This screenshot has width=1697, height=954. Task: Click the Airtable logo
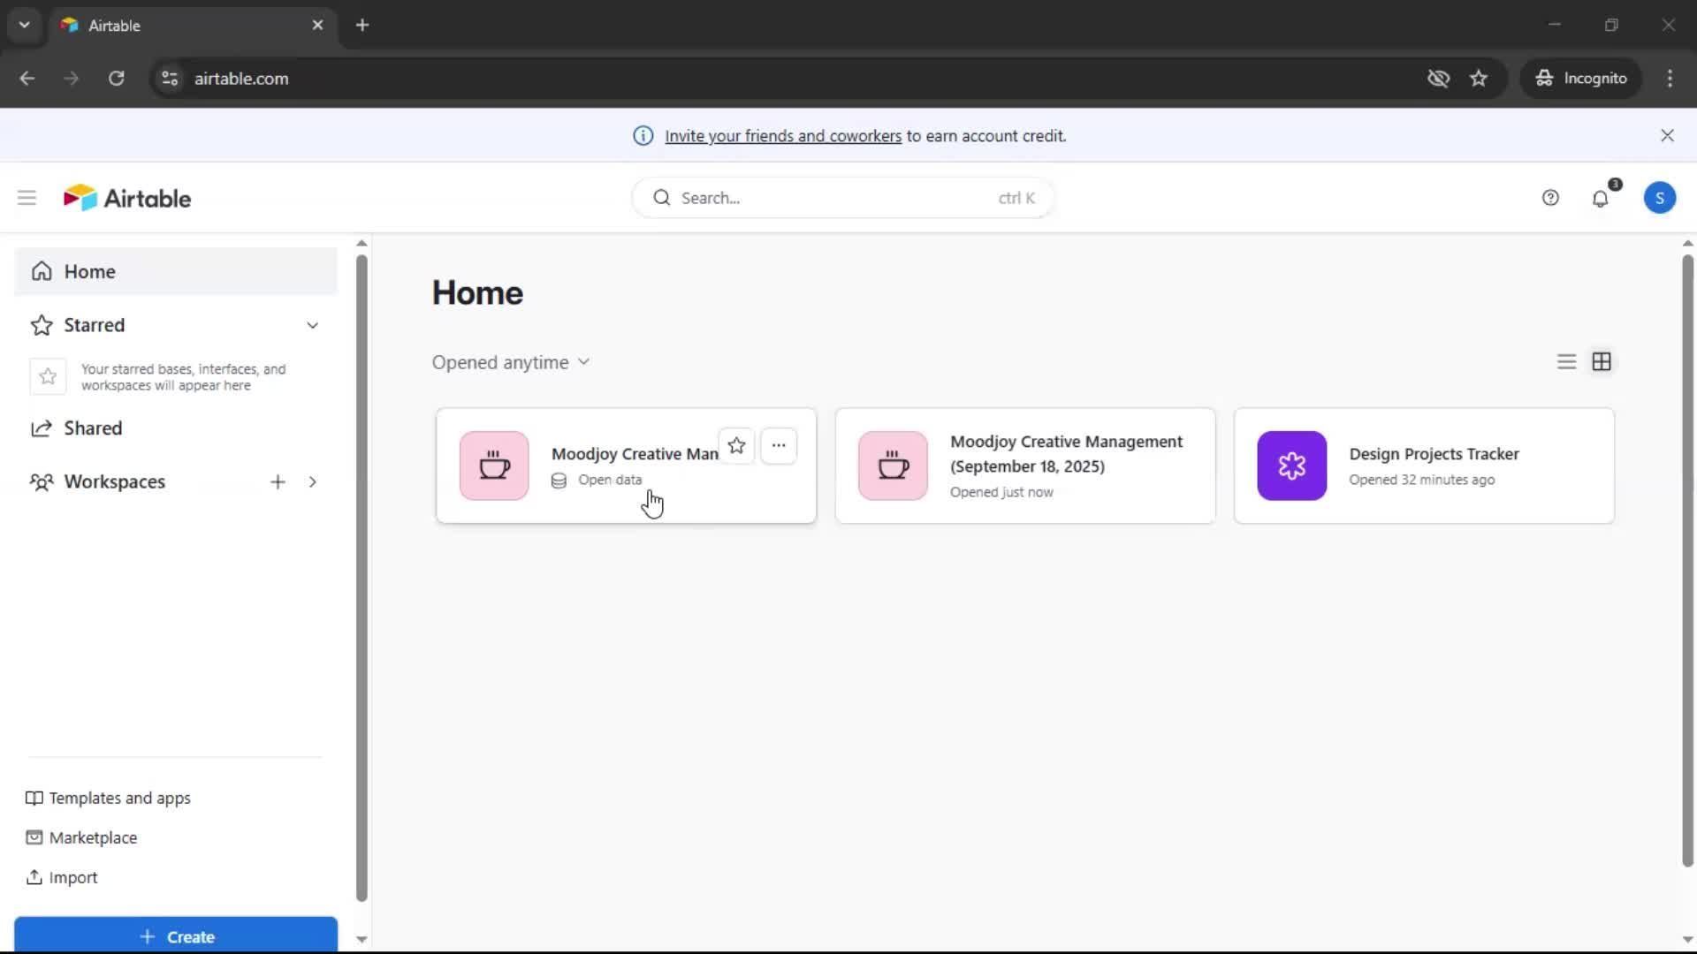(127, 198)
